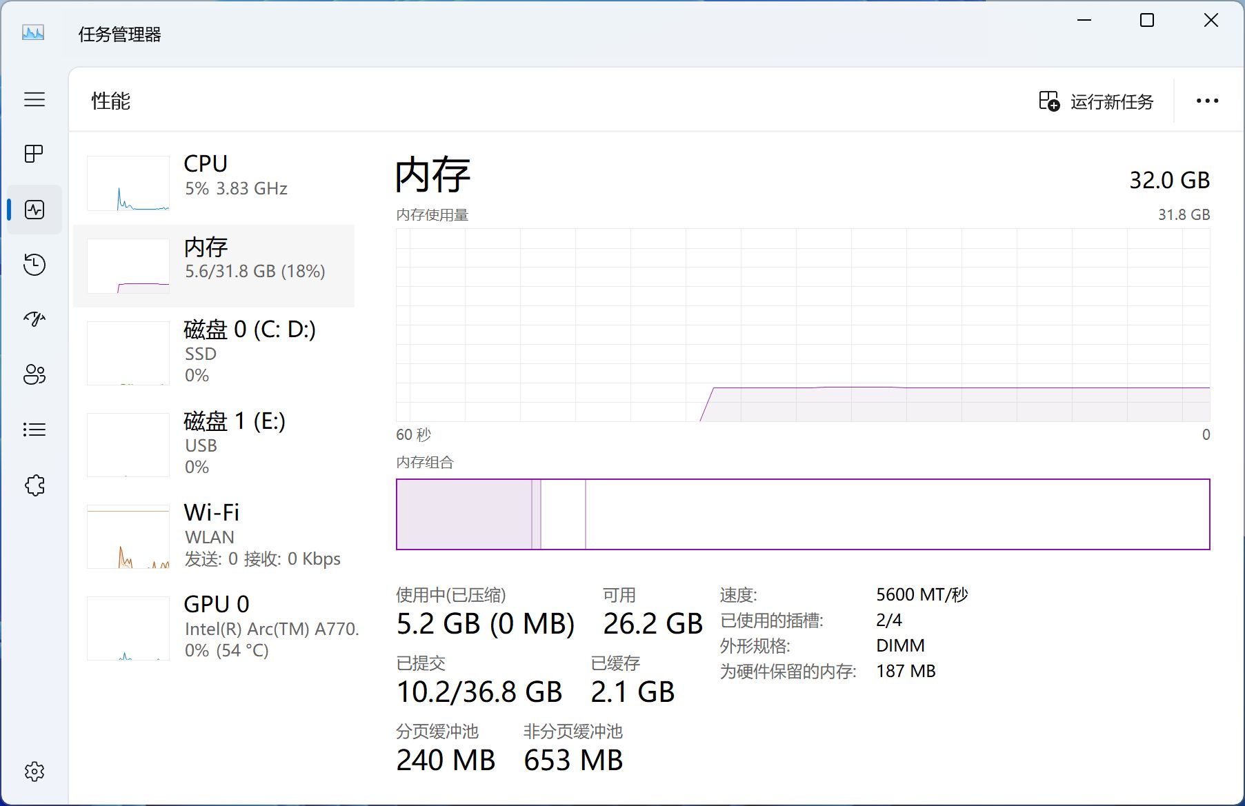1245x806 pixels.
Task: Open the App history page icon
Action: pyautogui.click(x=34, y=265)
